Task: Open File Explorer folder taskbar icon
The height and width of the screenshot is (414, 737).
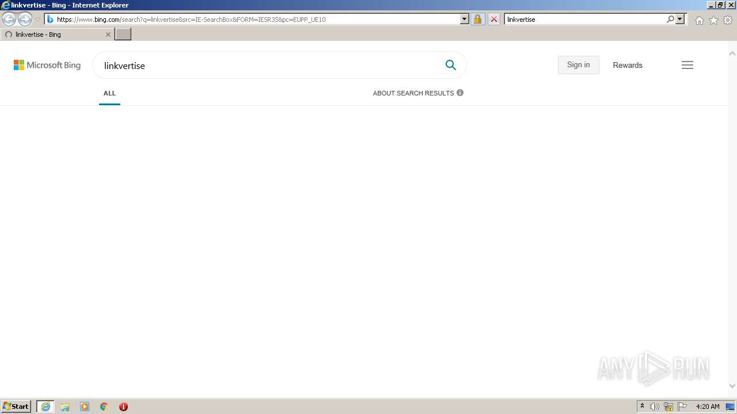Action: [65, 407]
